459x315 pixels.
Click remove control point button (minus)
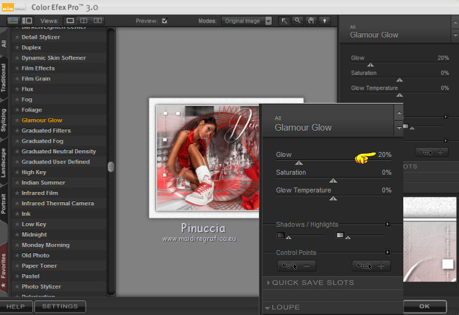[x=297, y=266]
